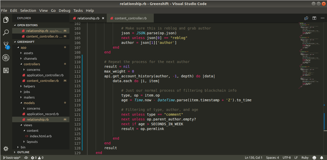The height and width of the screenshot is (160, 327).
Task: Open Source Control view with badge 2
Action: (6, 45)
